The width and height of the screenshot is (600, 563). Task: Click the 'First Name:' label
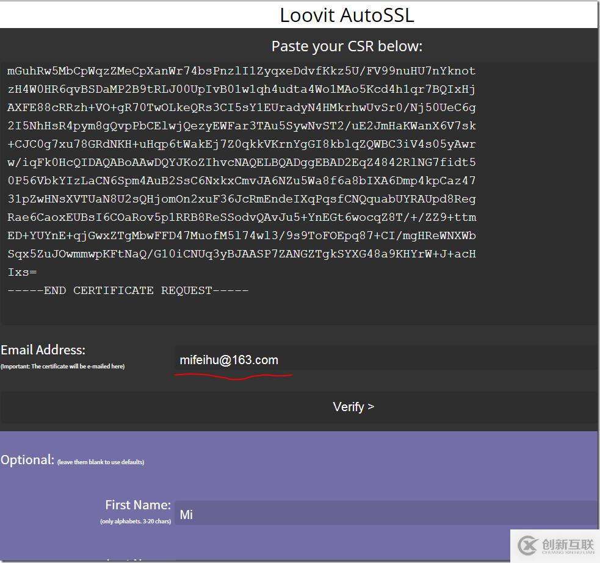click(138, 505)
